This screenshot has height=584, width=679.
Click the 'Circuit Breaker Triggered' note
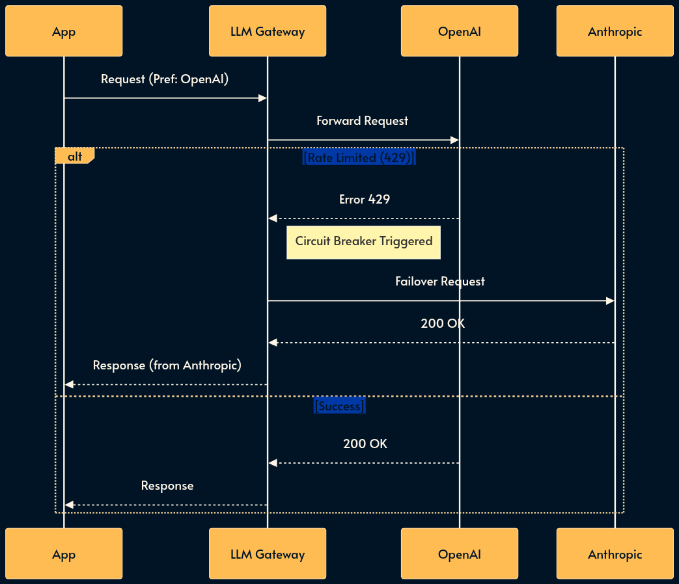pyautogui.click(x=364, y=243)
